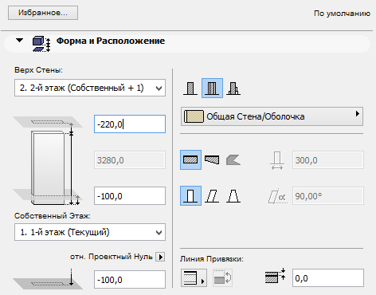
Task: Open the Общая Стена/Оболочка composite selector
Action: pyautogui.click(x=272, y=116)
